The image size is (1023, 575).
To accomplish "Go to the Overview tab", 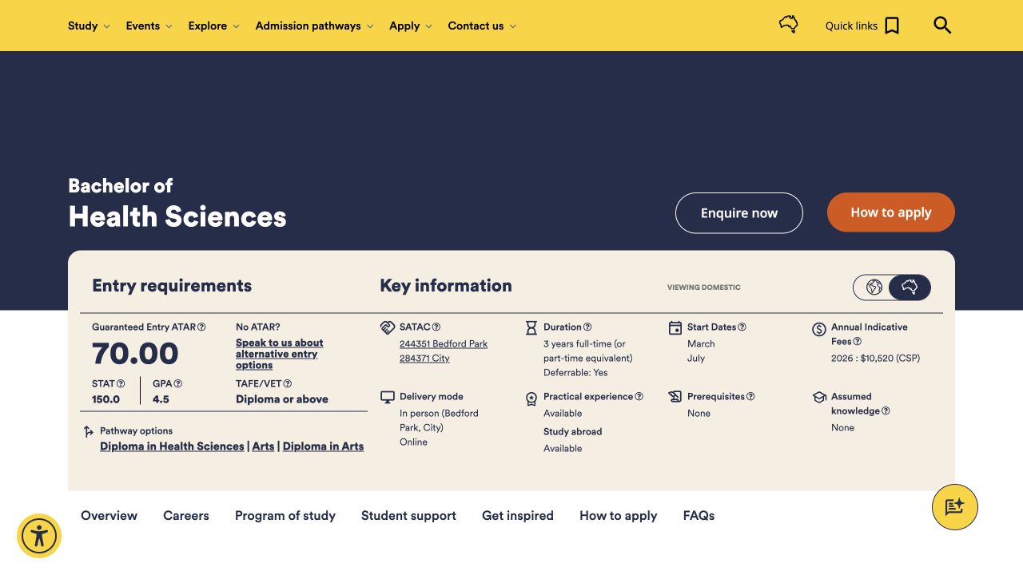I will click(x=109, y=516).
